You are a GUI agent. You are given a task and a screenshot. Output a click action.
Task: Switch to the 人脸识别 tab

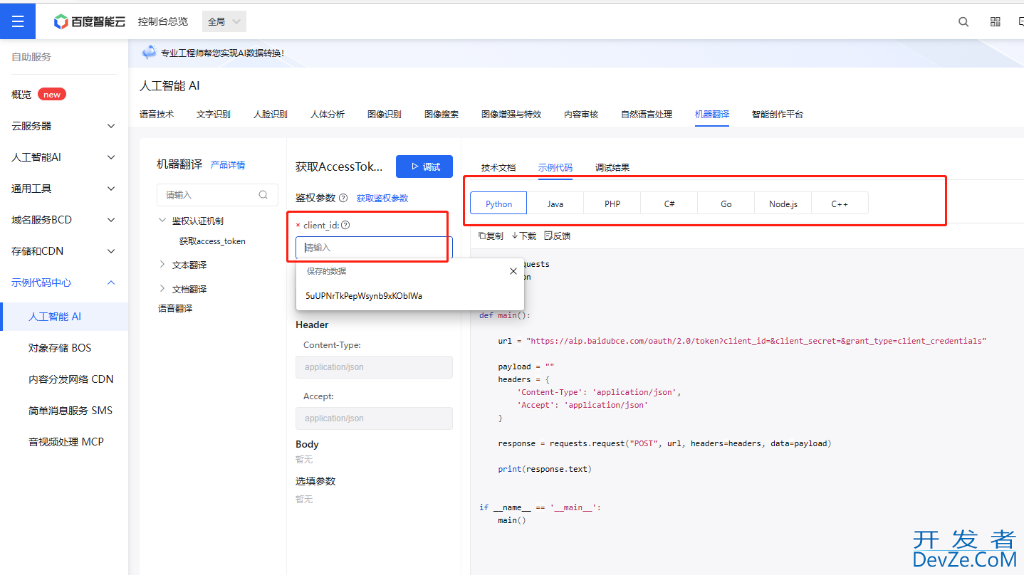(271, 114)
